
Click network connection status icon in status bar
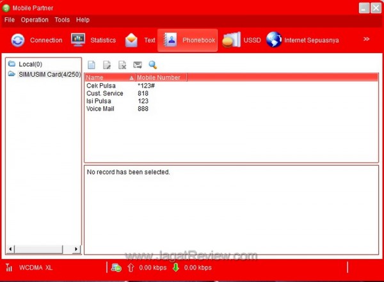point(116,267)
